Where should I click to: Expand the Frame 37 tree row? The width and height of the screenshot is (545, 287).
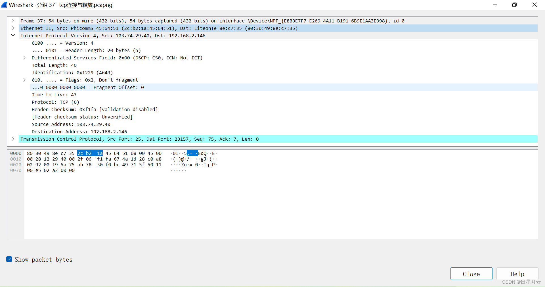pyautogui.click(x=13, y=21)
